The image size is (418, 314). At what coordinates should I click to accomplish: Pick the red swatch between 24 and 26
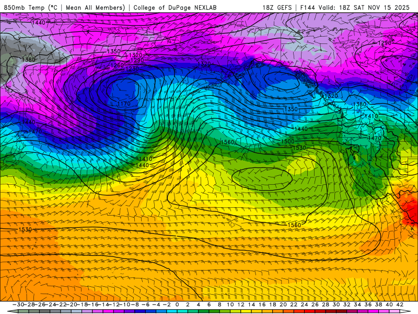coord(310,312)
